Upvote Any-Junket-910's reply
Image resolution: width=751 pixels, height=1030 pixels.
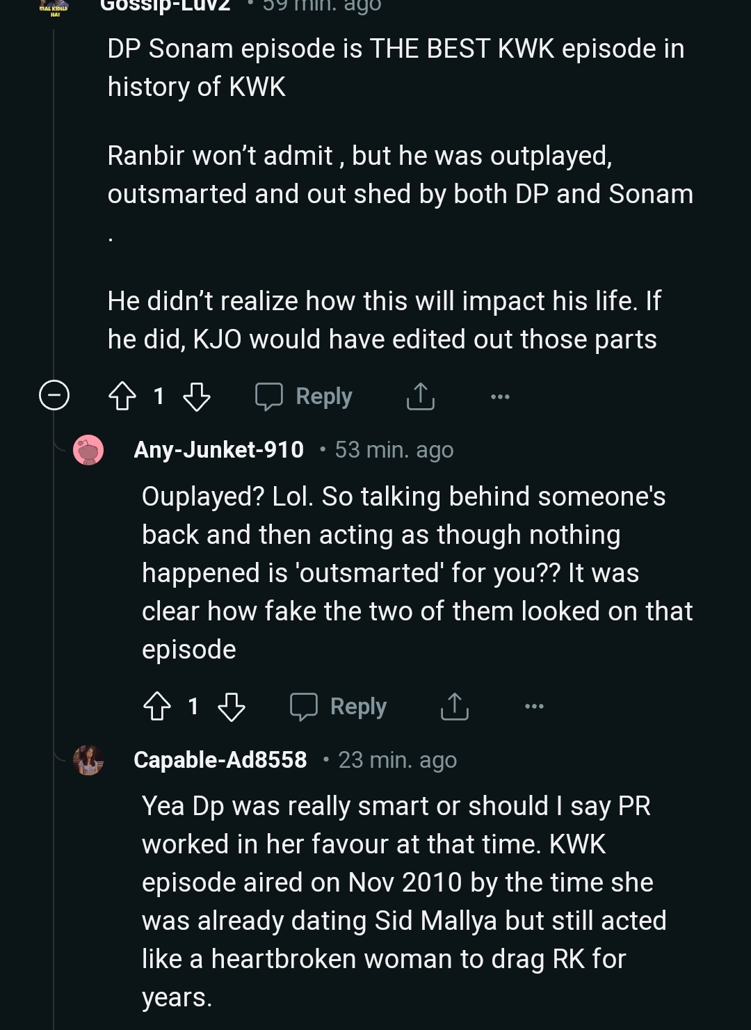click(157, 707)
